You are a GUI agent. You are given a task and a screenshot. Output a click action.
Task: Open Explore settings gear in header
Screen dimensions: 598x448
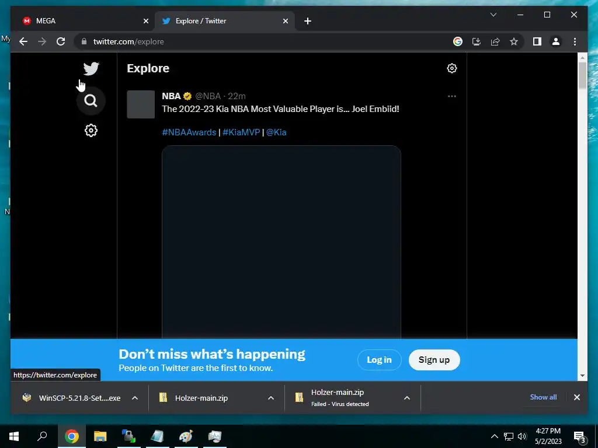452,68
